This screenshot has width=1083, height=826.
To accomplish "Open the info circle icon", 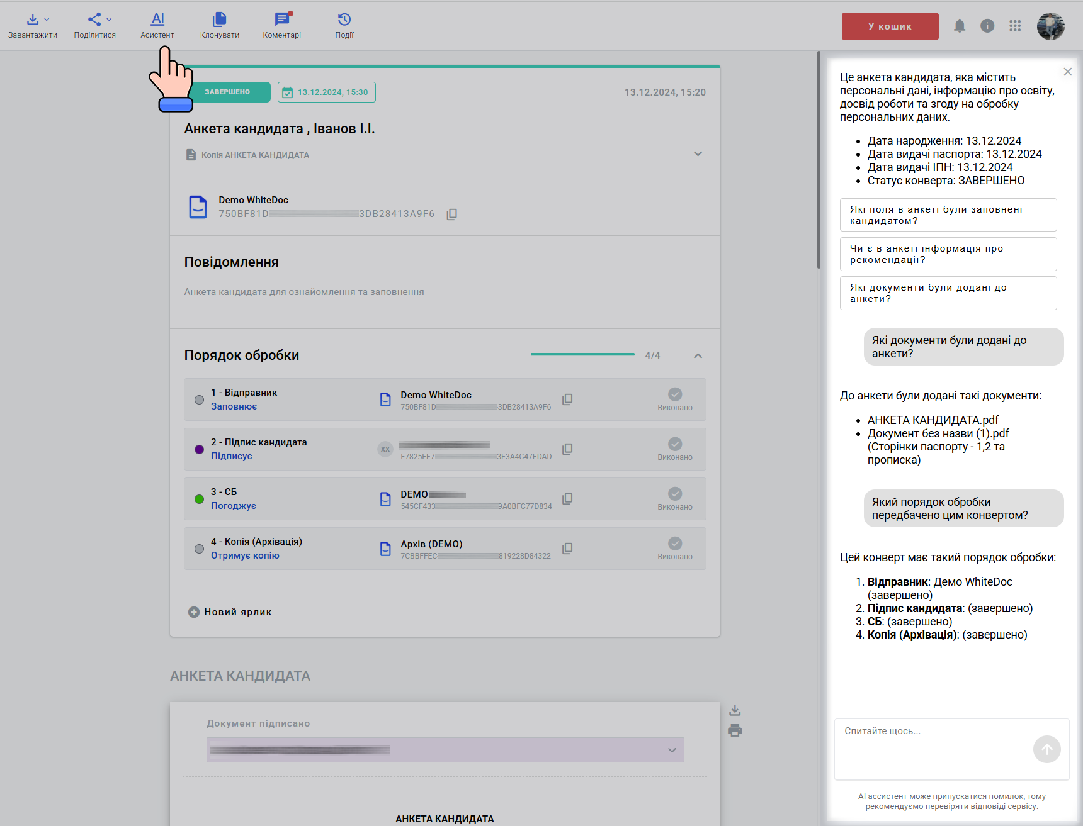I will tap(987, 26).
